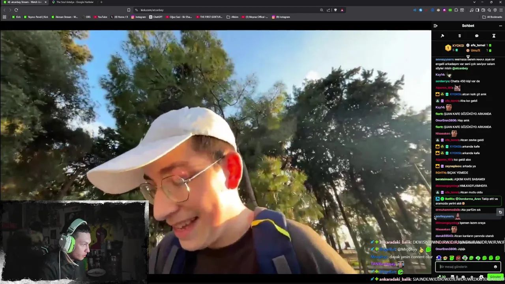This screenshot has width=505, height=284.
Task: Click the emoji picker icon in message box
Action: (x=496, y=267)
